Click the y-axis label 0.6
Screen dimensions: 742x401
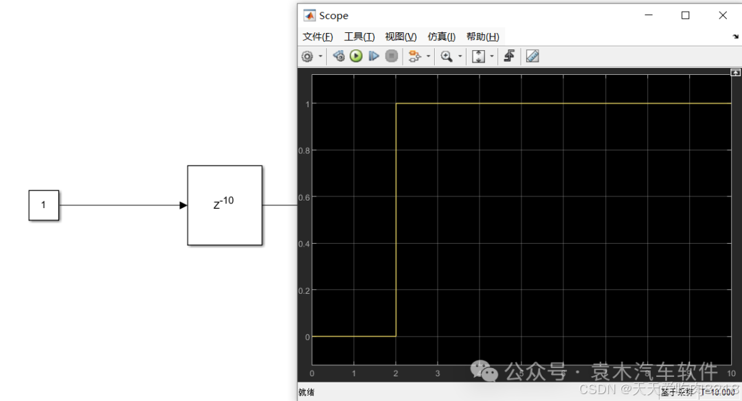304,197
